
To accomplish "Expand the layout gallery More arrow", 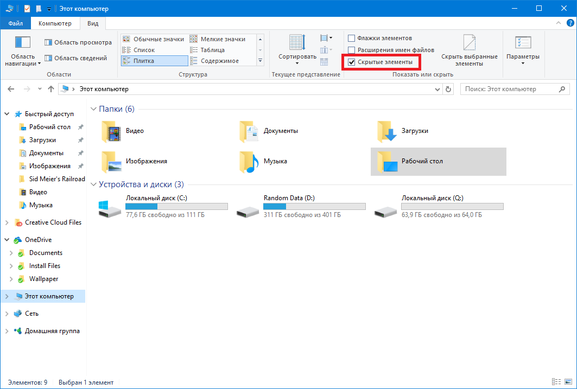I will (x=261, y=61).
